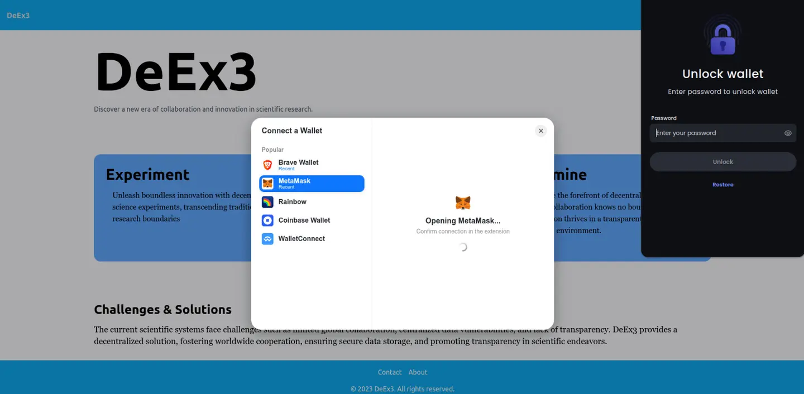
Task: Click the Confirm connection in the extension text
Action: [x=463, y=232]
